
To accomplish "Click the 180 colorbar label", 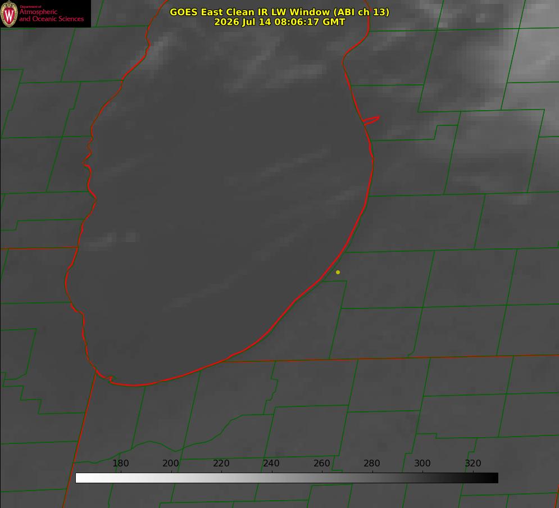I will pyautogui.click(x=120, y=463).
